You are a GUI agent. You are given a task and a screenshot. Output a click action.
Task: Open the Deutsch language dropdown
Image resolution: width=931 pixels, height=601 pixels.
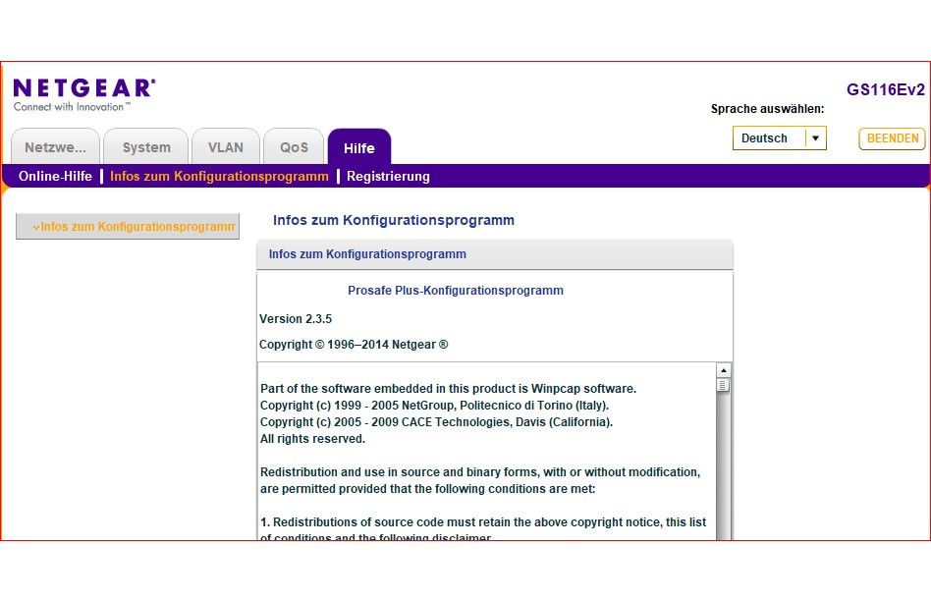(779, 137)
